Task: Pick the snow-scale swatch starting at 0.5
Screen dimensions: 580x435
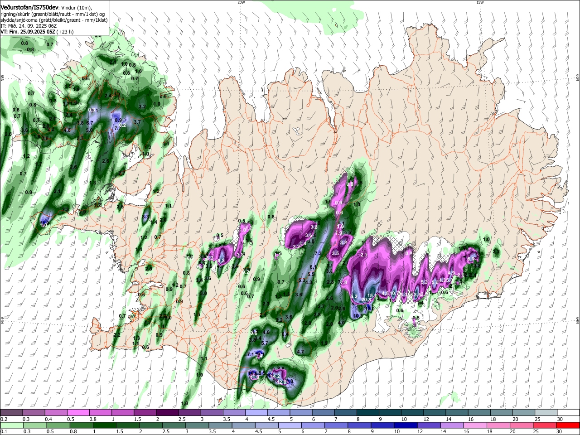Action: tap(78, 413)
